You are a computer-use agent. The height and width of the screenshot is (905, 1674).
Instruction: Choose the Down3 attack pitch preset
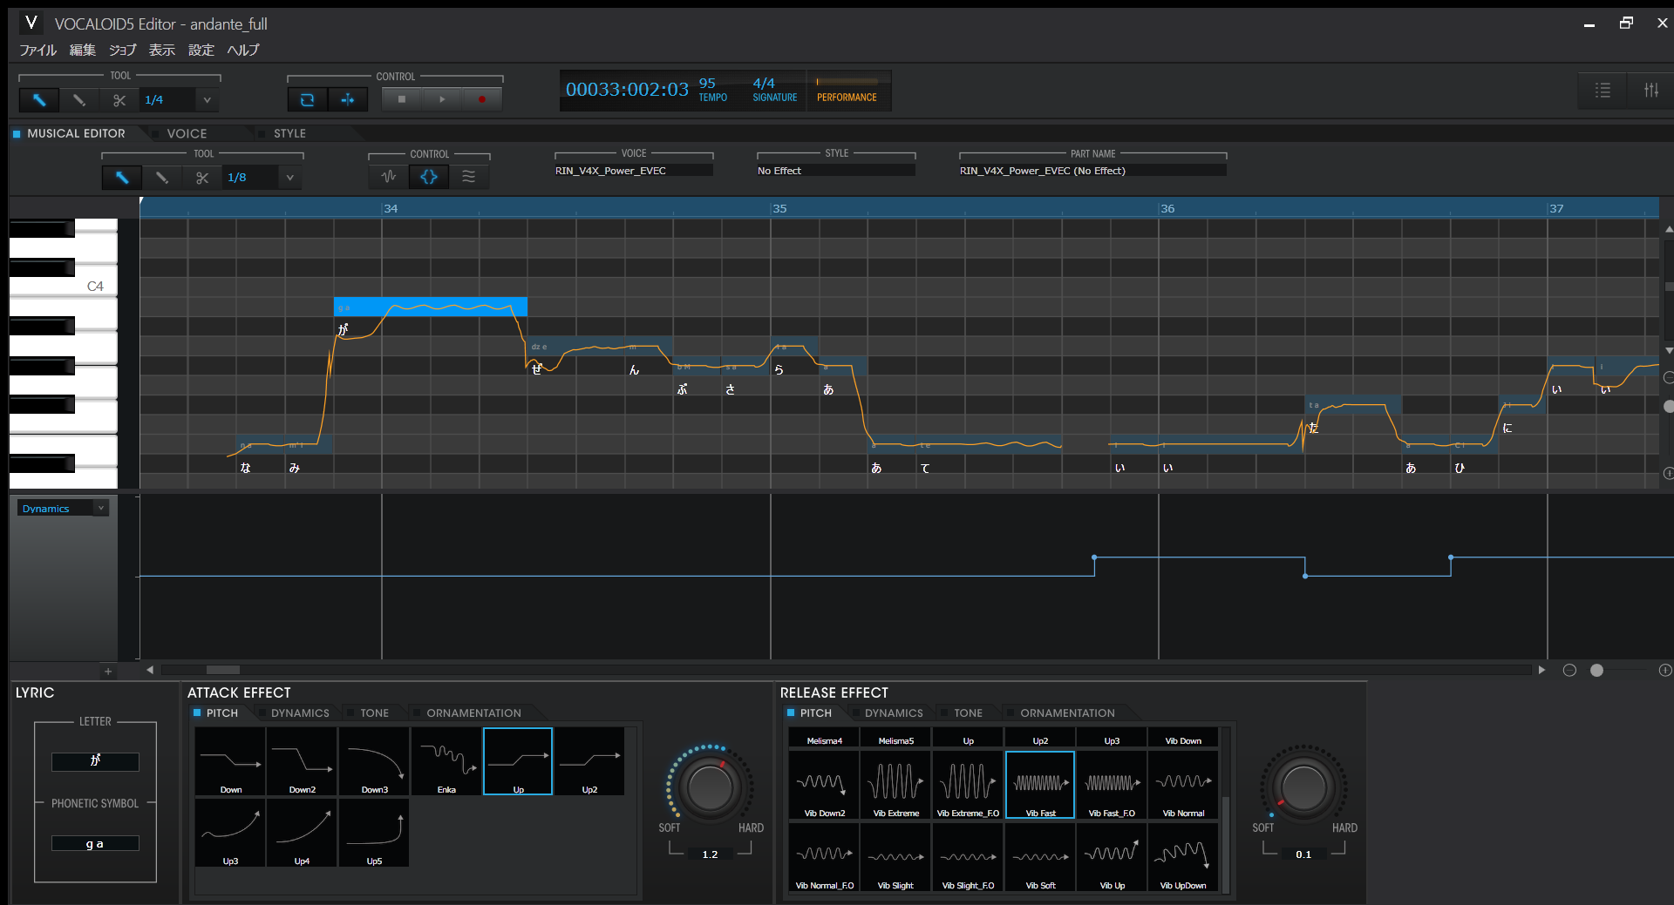pyautogui.click(x=374, y=761)
